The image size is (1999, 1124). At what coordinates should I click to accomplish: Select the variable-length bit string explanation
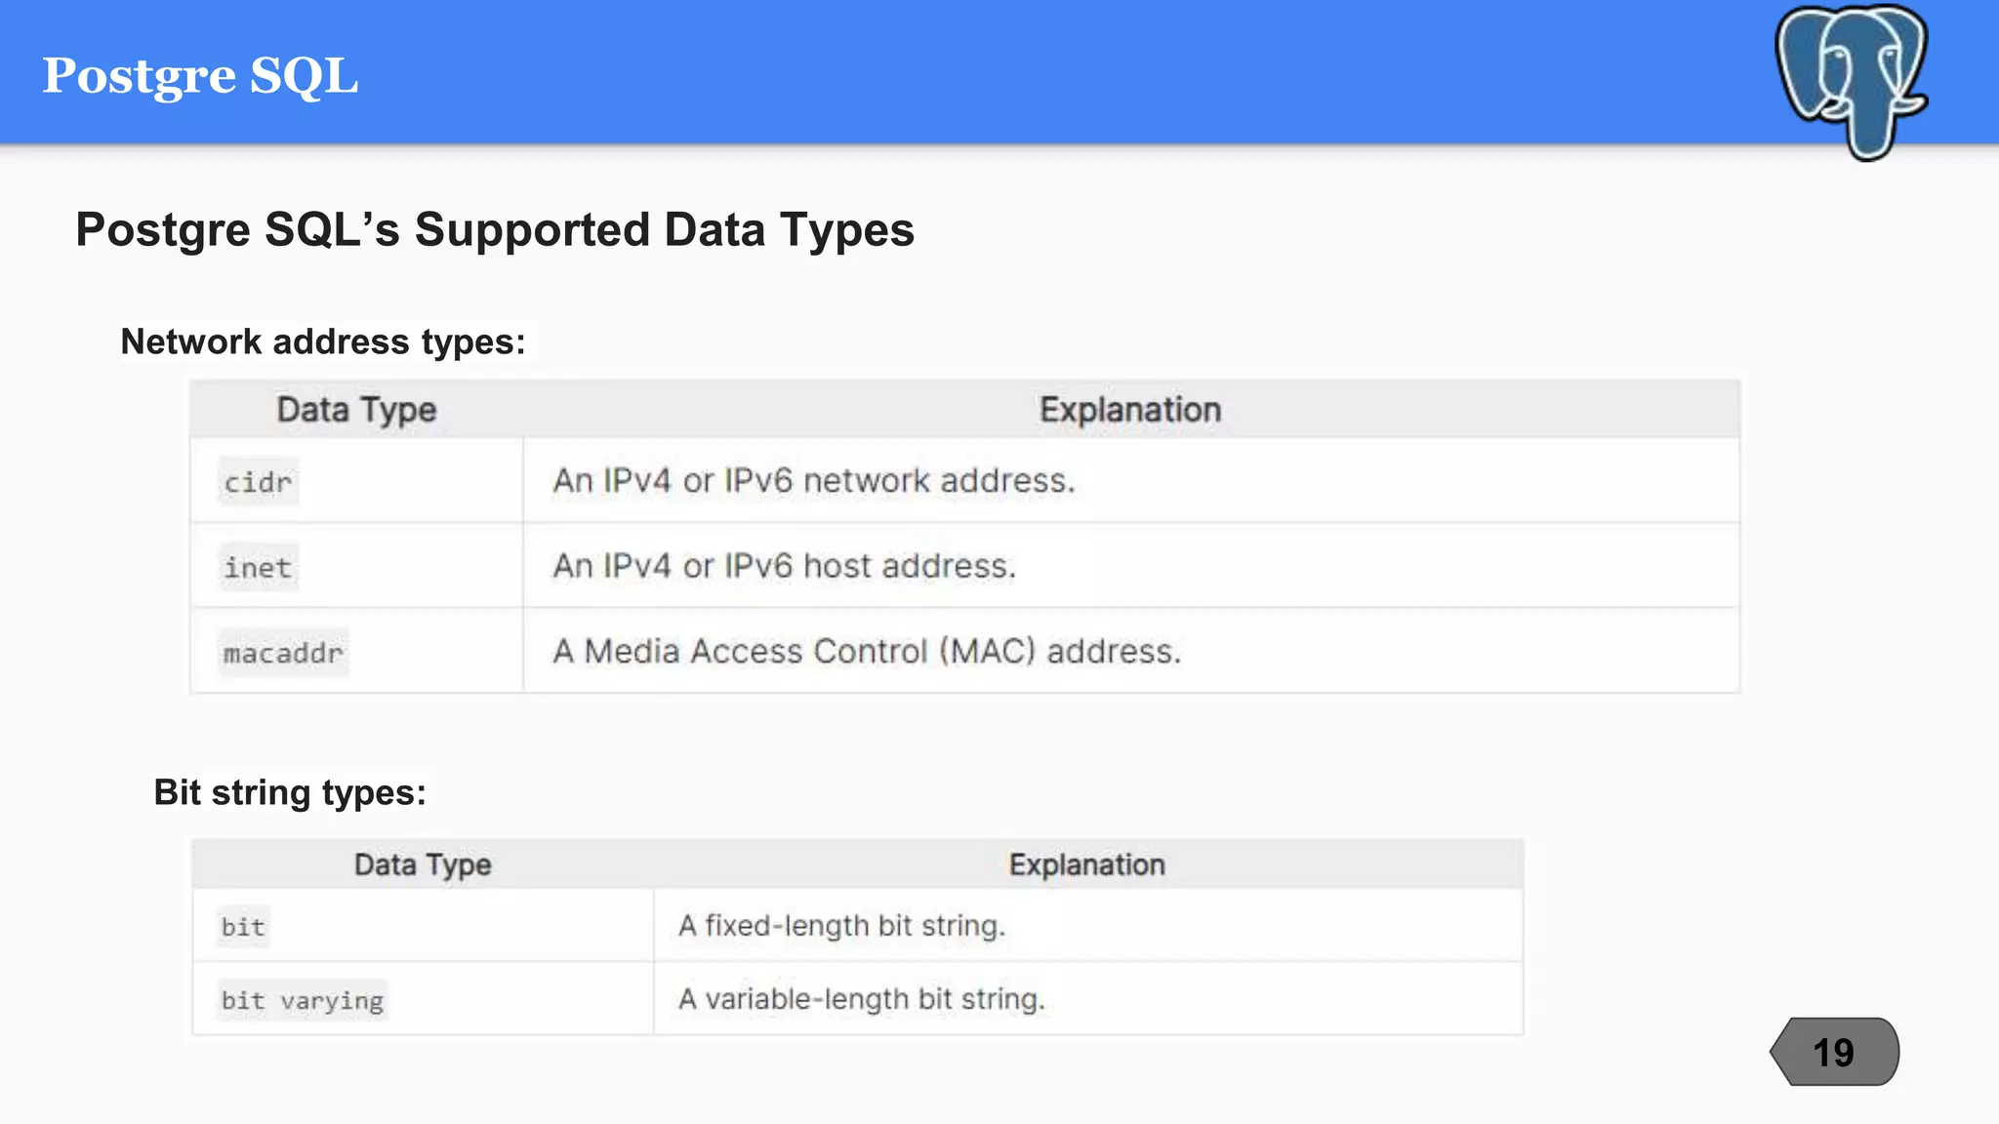click(862, 999)
